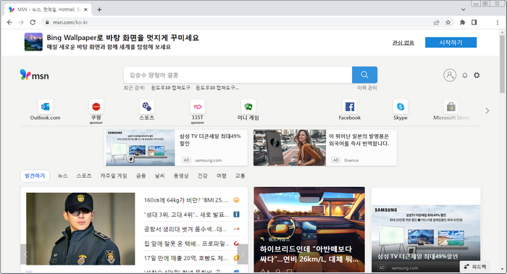
Task: Select the 여행 tab
Action: (x=221, y=176)
